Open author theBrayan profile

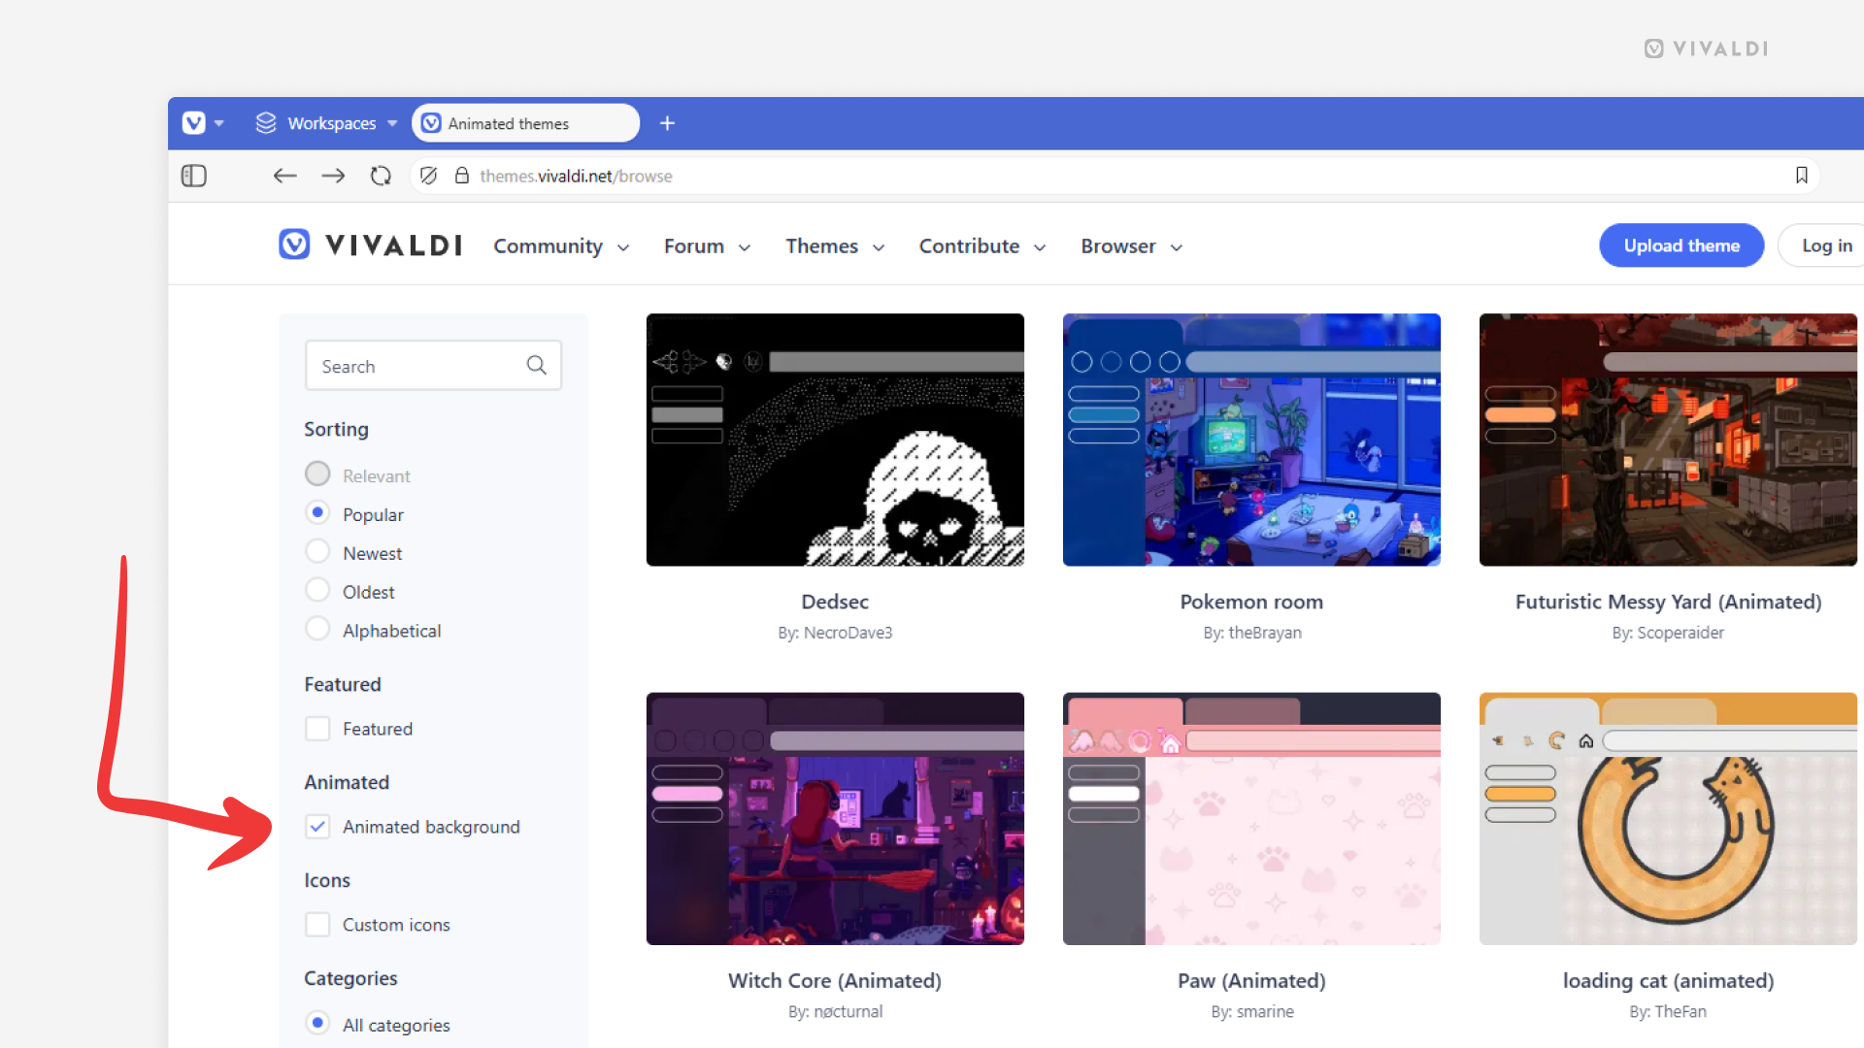pyautogui.click(x=1265, y=633)
